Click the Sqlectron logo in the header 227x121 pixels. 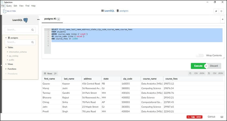click(x=9, y=11)
